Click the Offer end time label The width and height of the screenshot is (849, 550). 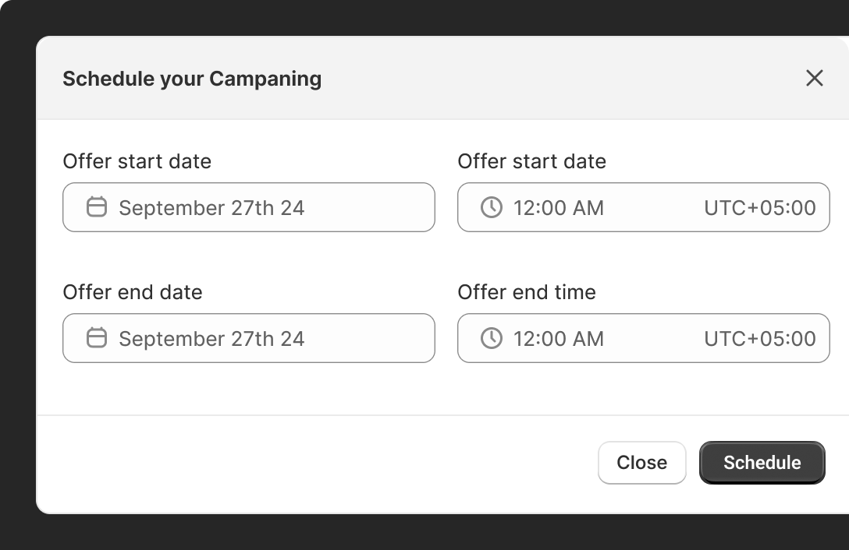527,292
